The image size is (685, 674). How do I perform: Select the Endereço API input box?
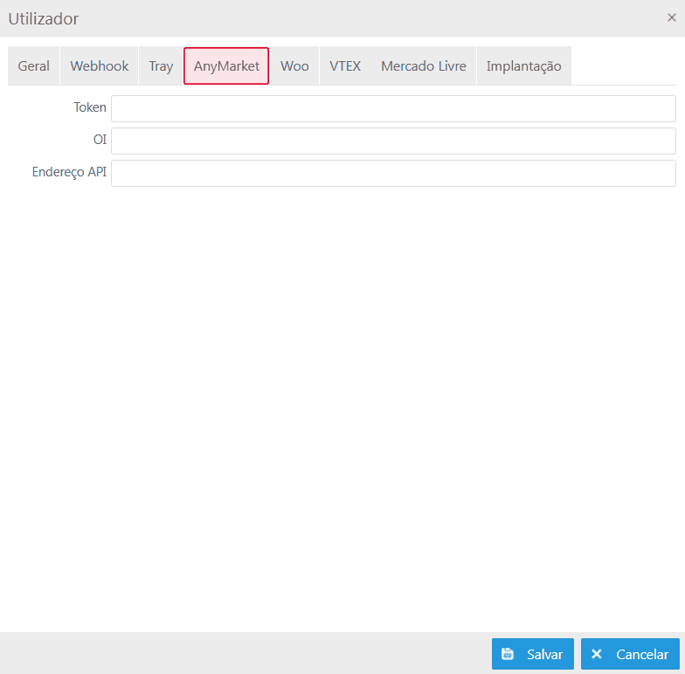click(393, 173)
